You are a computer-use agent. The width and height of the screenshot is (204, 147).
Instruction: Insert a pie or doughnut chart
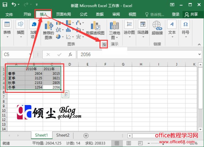pyautogui.click(x=58, y=37)
